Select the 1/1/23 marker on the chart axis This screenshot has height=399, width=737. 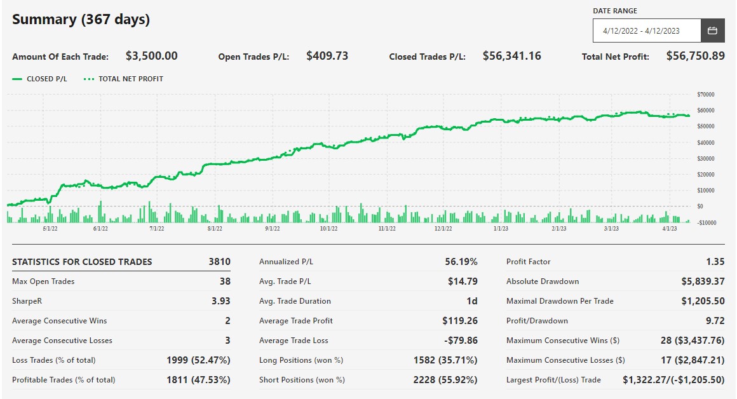coord(500,228)
